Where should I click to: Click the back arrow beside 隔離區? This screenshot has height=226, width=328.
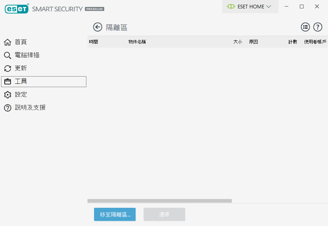click(x=97, y=27)
